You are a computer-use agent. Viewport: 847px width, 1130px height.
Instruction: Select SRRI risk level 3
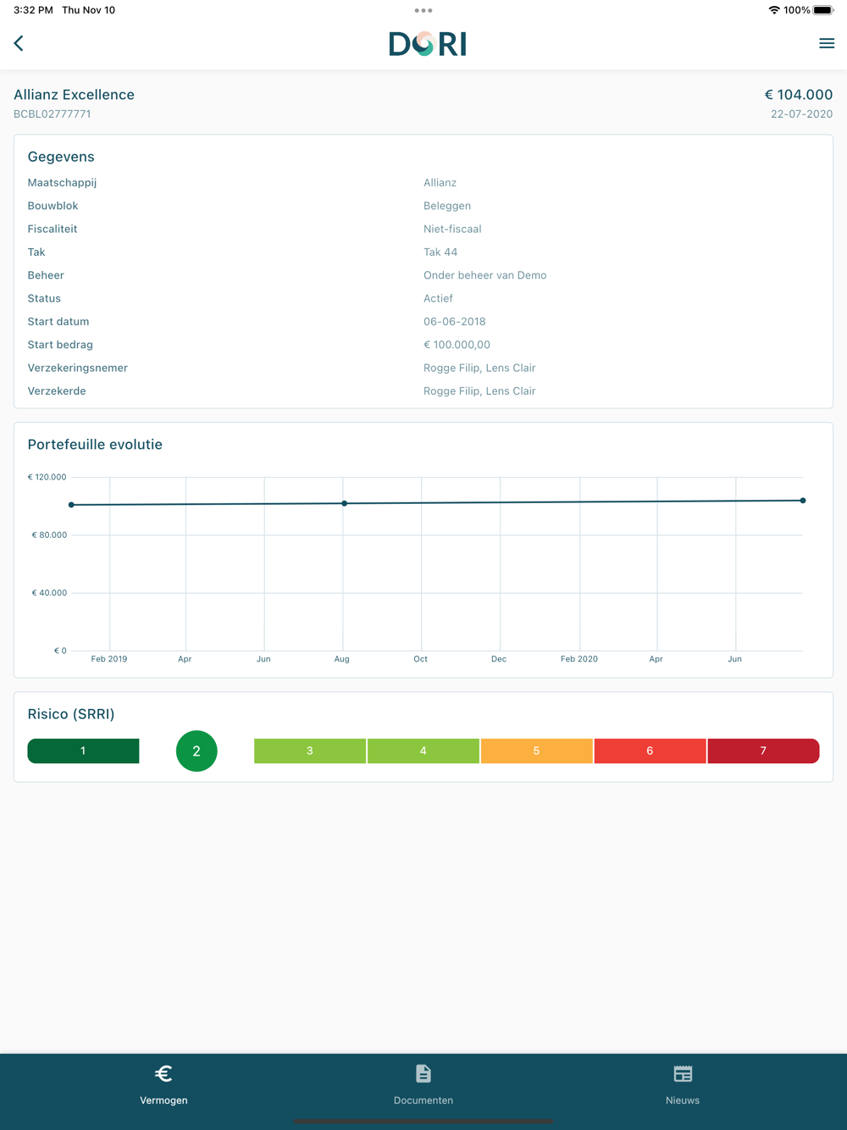(x=310, y=751)
